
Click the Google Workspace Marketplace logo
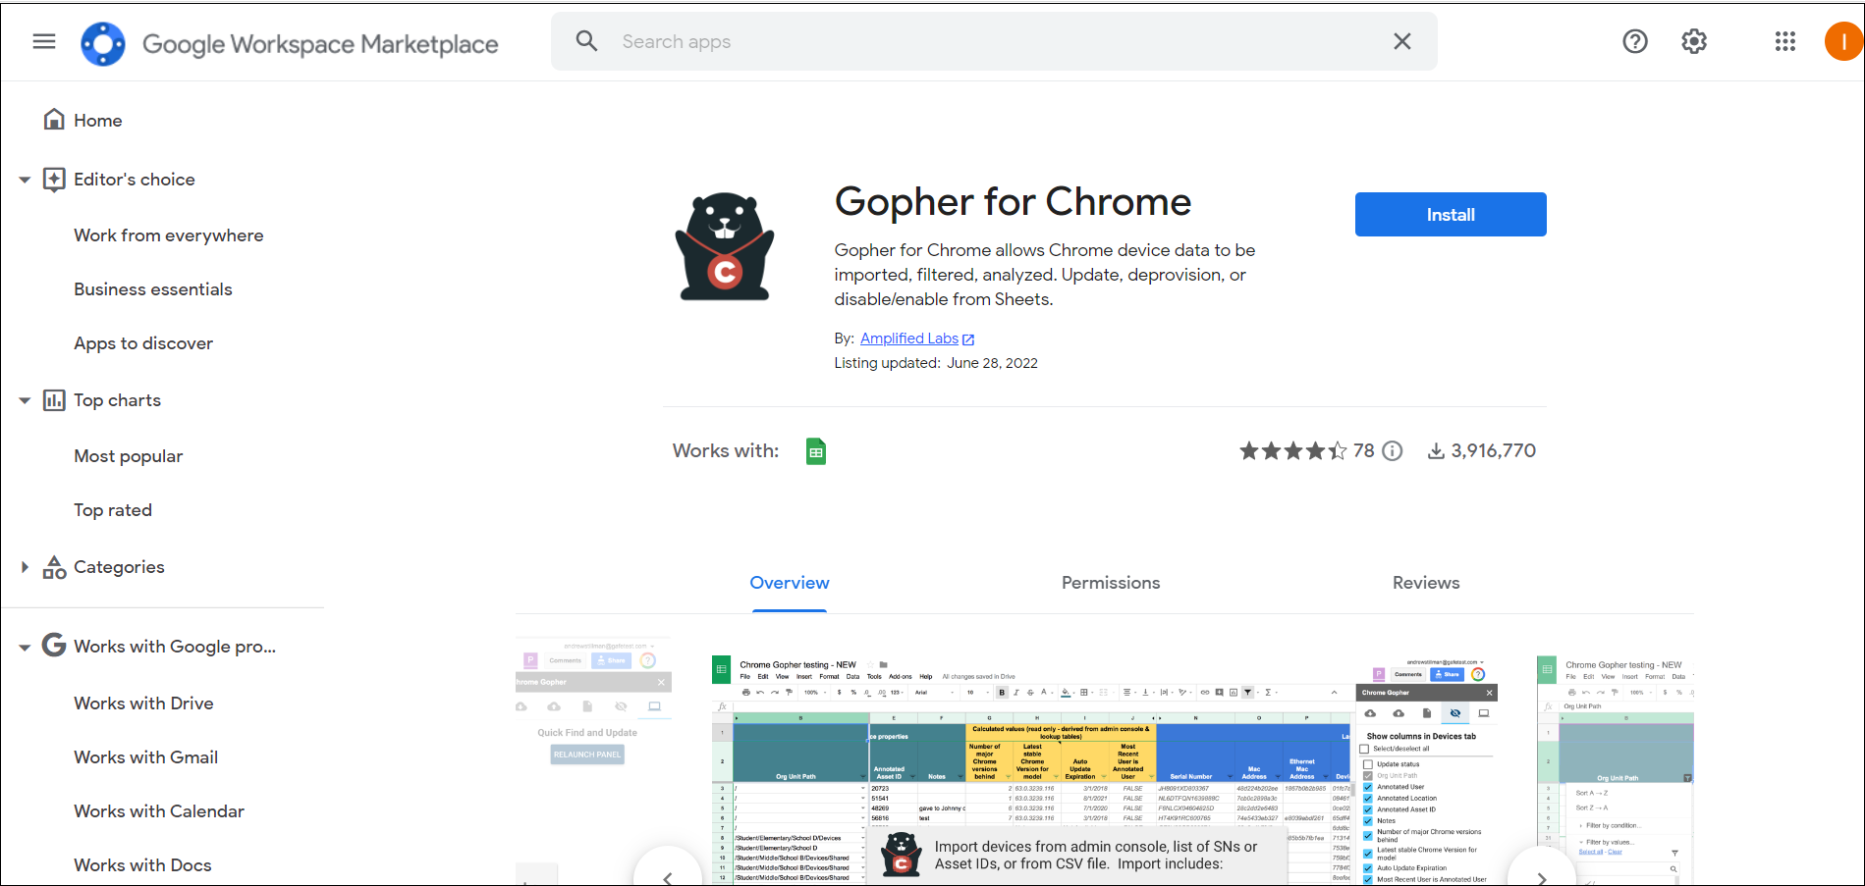coord(103,43)
